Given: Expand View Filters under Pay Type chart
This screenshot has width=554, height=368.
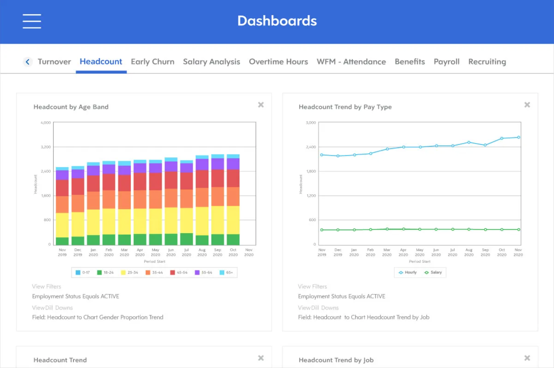Looking at the screenshot, I should (x=313, y=286).
